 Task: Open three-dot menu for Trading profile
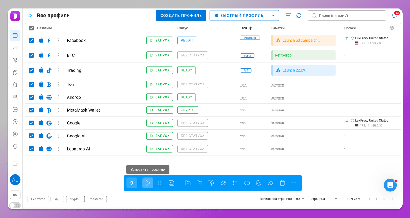point(58,70)
